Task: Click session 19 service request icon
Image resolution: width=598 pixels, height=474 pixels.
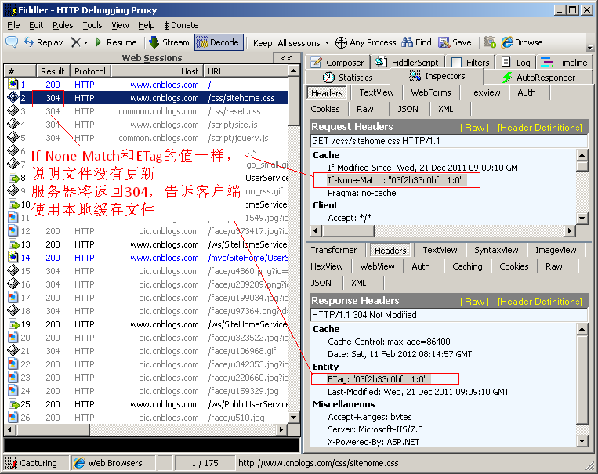Action: point(13,324)
